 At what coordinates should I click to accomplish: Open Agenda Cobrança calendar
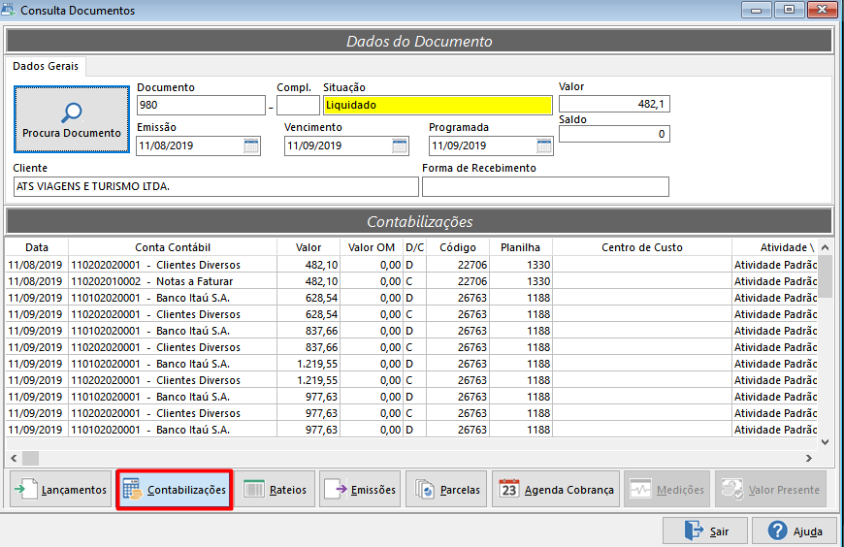(x=556, y=489)
